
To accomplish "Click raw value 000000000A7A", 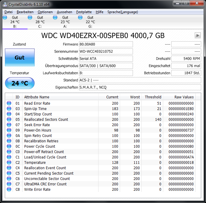I will 181,157.
